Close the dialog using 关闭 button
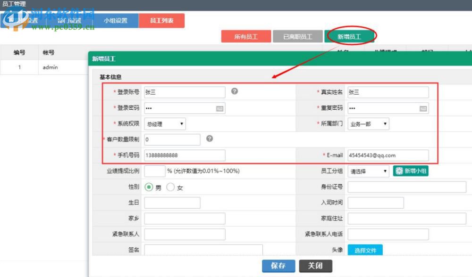This screenshot has width=472, height=277. [315, 266]
